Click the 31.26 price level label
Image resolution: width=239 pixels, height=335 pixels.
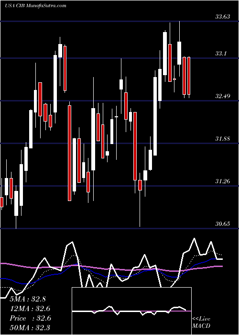[x=223, y=181]
